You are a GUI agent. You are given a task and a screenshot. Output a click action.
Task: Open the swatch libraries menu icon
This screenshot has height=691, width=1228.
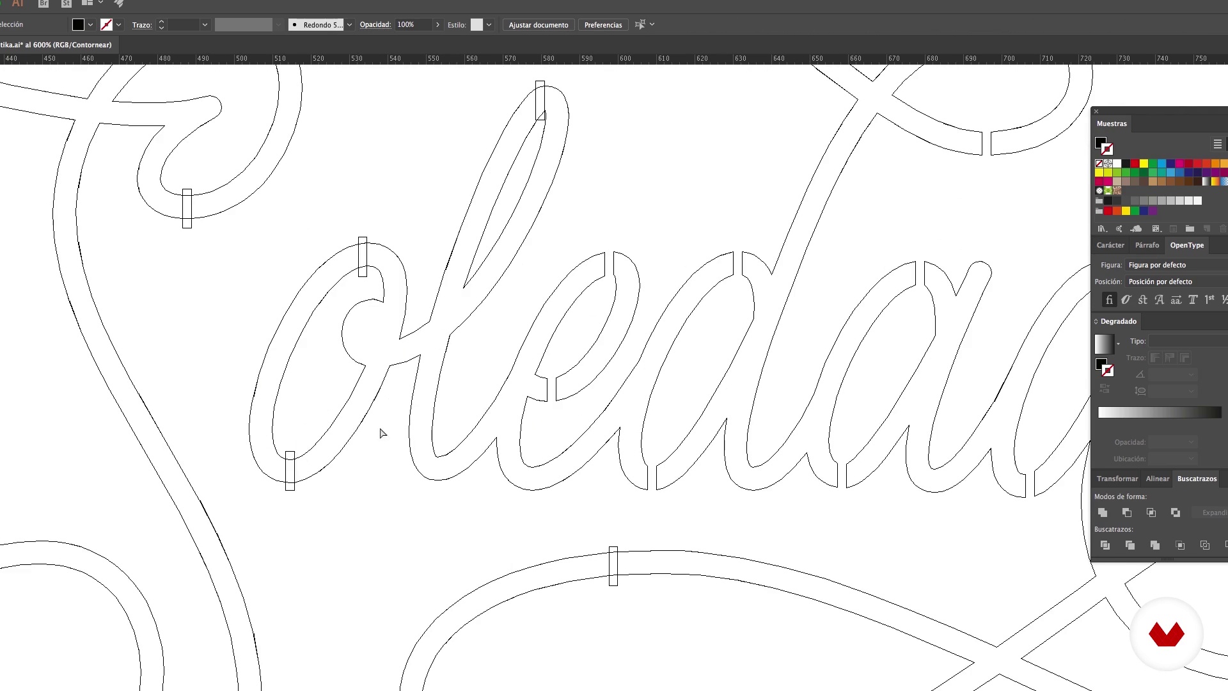coord(1102,228)
